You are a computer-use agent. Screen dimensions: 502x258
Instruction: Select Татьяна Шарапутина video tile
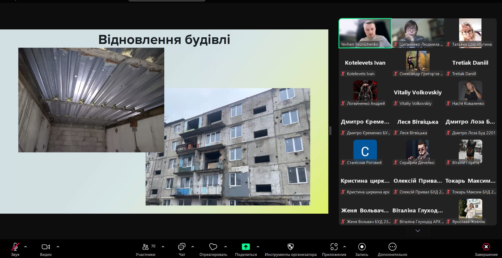tap(470, 33)
